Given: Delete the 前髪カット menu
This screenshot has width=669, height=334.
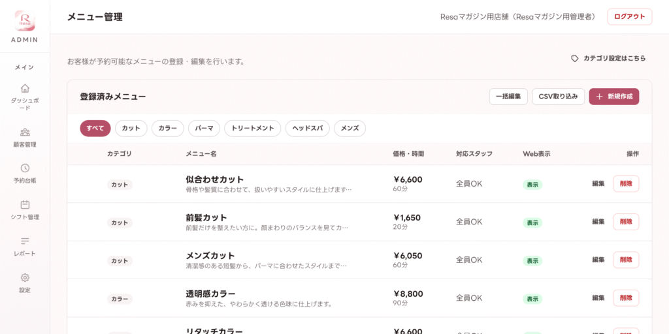Looking at the screenshot, I should point(626,222).
